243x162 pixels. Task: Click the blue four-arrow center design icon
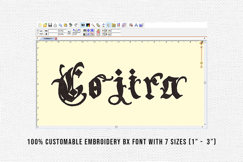[x=88, y=30]
